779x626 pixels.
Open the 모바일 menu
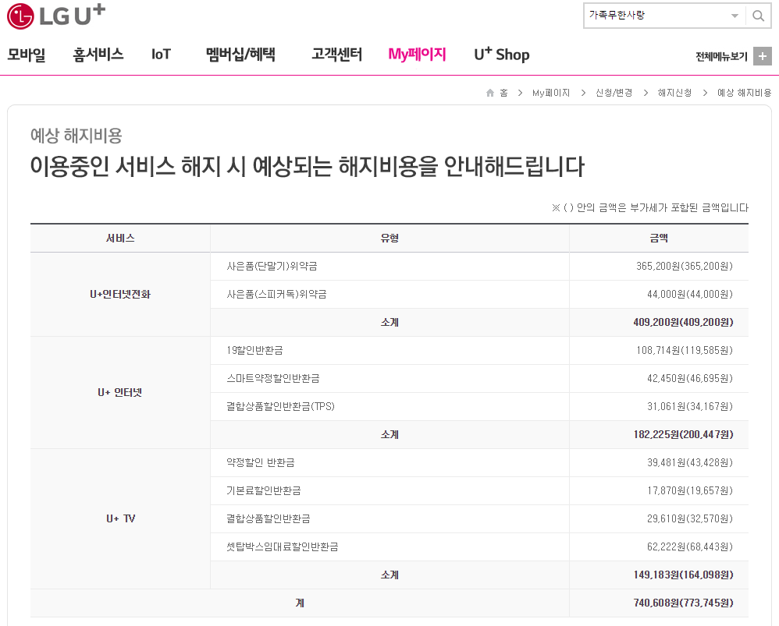point(27,55)
